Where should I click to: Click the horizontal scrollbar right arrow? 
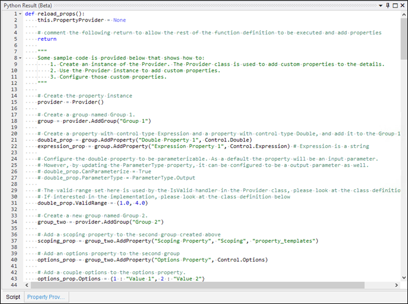click(396, 285)
